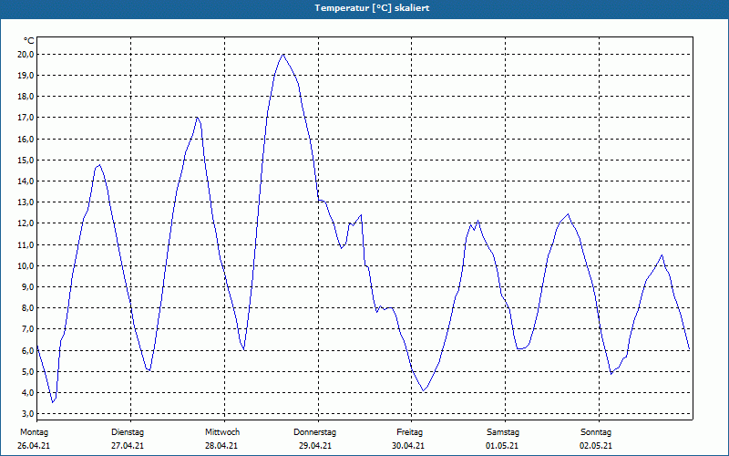Click the 16,0 axis value
The image size is (729, 456).
click(26, 140)
